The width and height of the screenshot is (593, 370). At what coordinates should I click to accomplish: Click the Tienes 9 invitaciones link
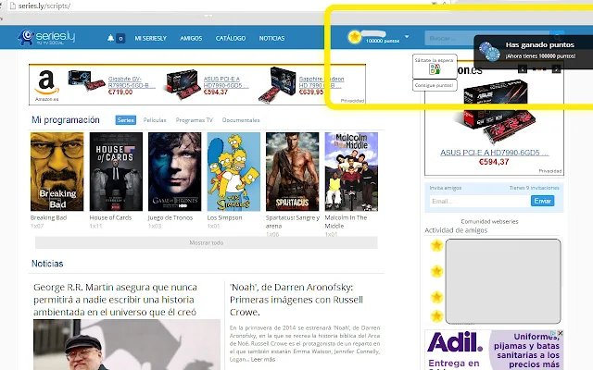coord(534,188)
